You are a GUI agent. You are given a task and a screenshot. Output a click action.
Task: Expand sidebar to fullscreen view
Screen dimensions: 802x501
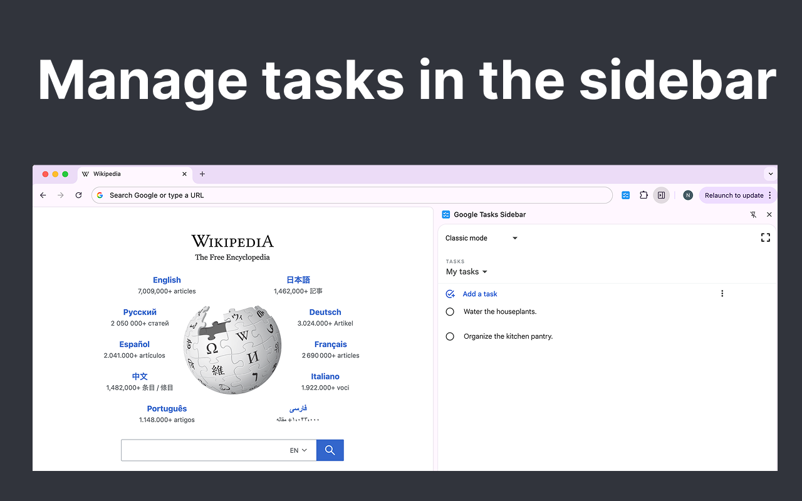[765, 237]
